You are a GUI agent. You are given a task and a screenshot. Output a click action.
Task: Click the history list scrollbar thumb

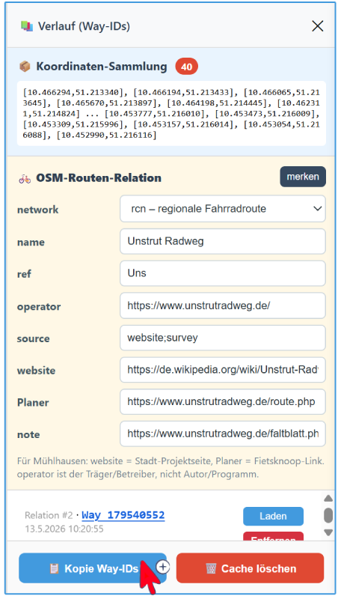pyautogui.click(x=328, y=515)
